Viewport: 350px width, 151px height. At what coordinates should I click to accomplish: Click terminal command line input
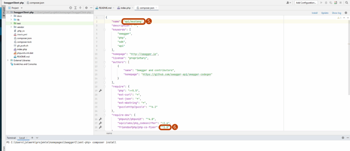(x=104, y=142)
